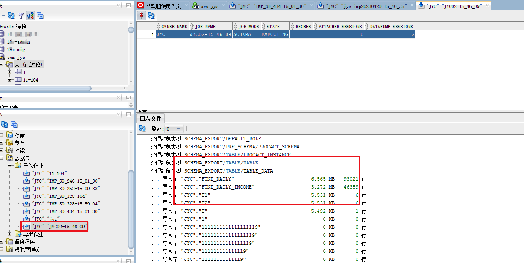Viewport: 524px width, 263px height.
Task: Open import job IMP_SD_252-15_09_33
Action: 66,189
